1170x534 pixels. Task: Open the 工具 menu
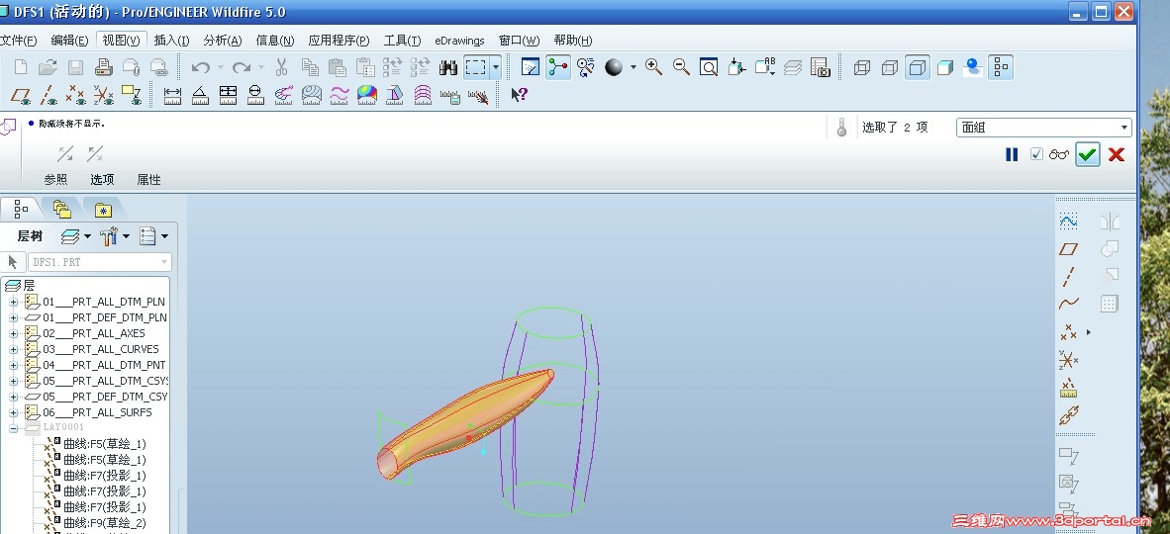(x=402, y=41)
